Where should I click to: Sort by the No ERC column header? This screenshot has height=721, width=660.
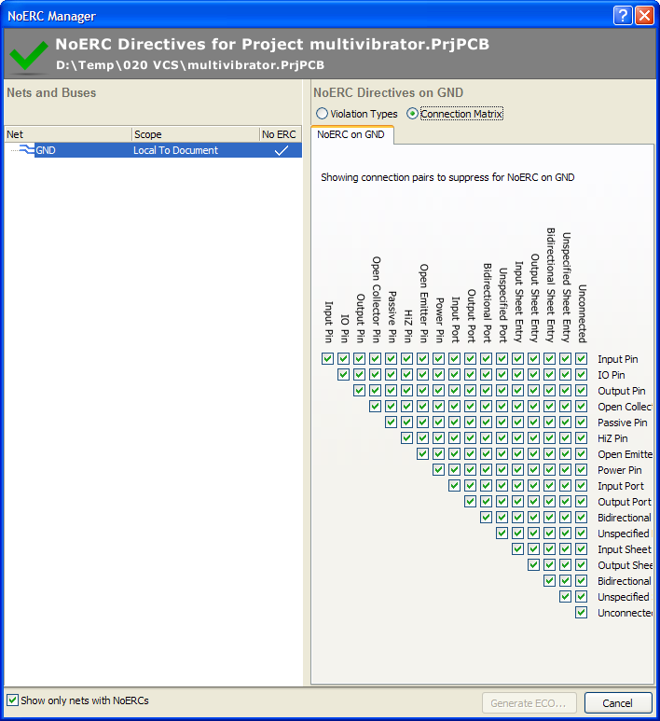[280, 134]
